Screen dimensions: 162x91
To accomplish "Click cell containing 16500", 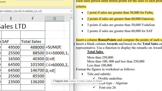I will pyautogui.click(x=11, y=59).
